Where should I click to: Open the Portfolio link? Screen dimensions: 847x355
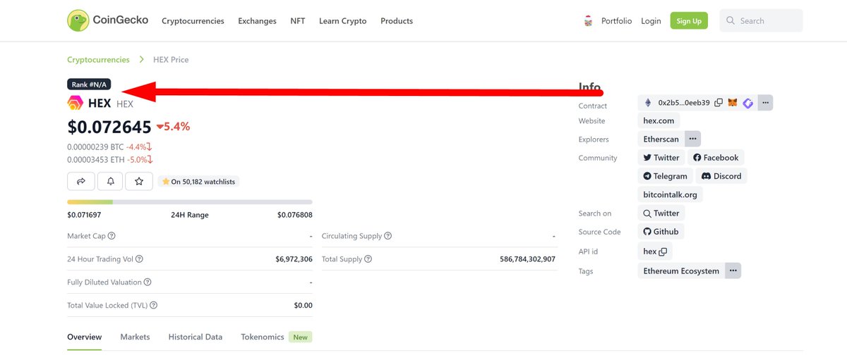click(x=616, y=21)
